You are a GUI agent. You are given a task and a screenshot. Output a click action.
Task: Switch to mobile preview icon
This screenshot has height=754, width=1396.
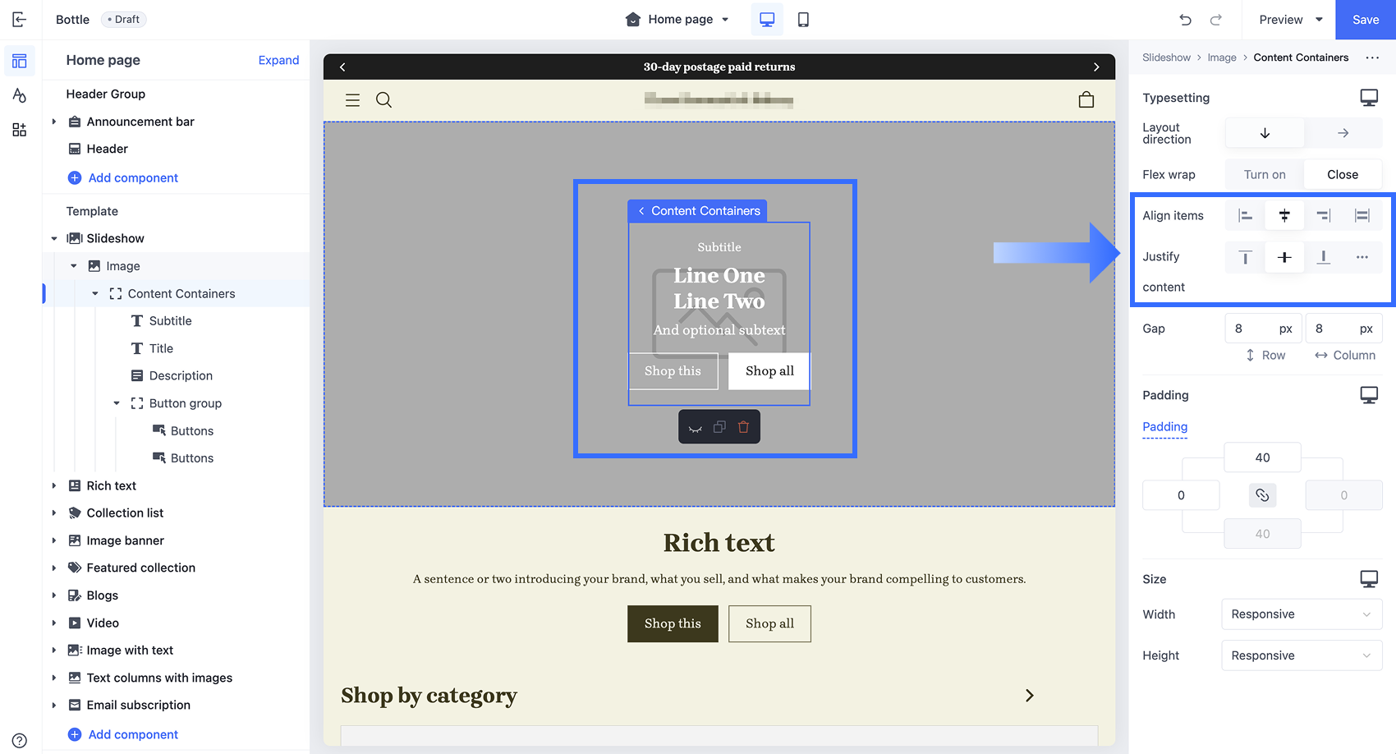803,20
